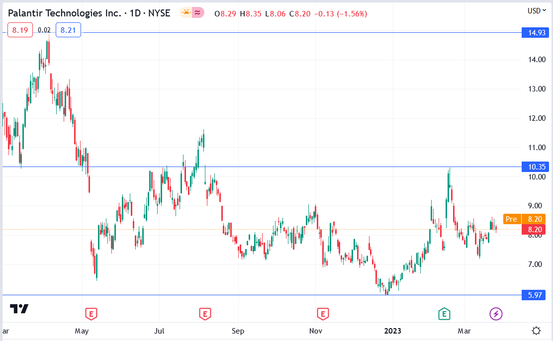Click the Mar time axis label

point(464,331)
